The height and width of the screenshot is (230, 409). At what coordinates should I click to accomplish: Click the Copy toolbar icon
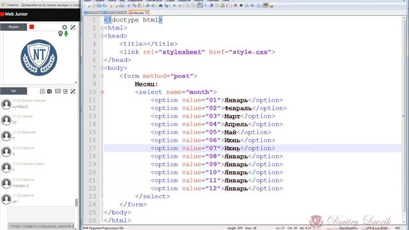tap(134, 6)
